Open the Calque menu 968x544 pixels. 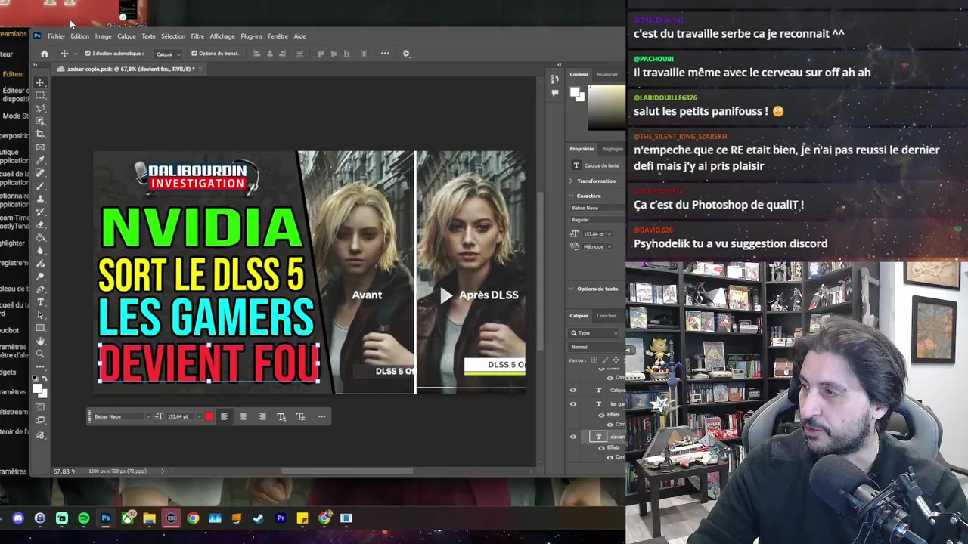[126, 36]
